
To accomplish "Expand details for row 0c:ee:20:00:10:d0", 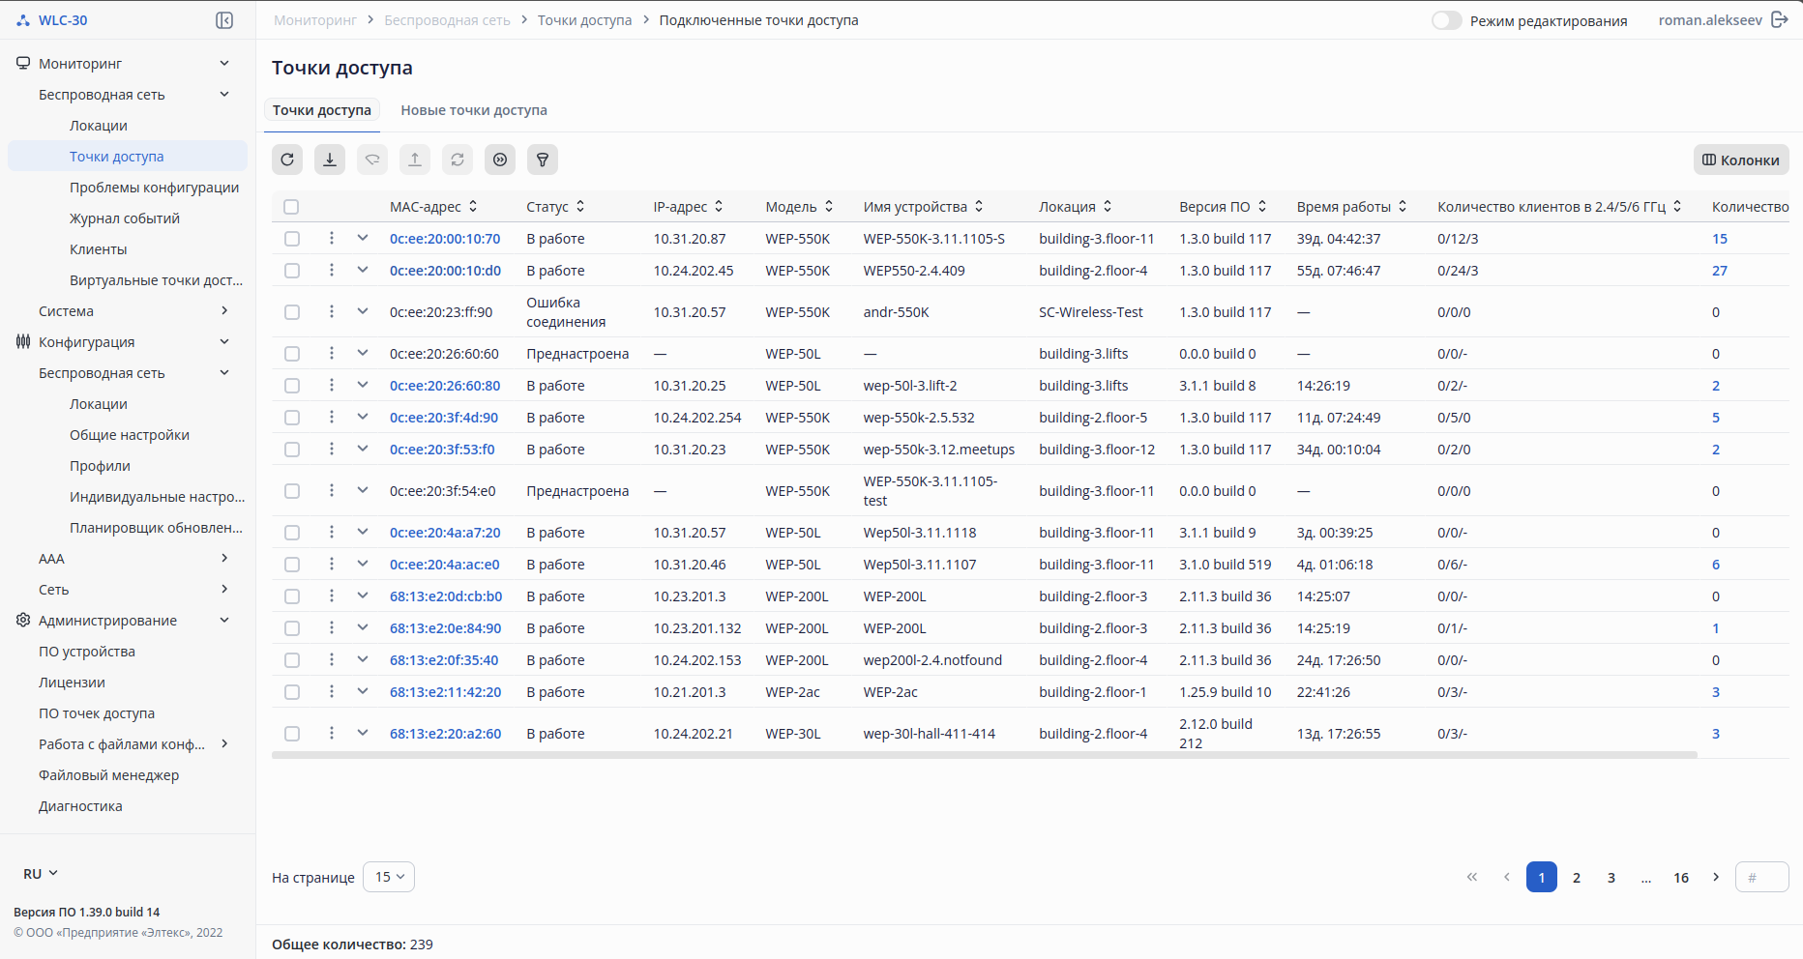I will tap(363, 270).
